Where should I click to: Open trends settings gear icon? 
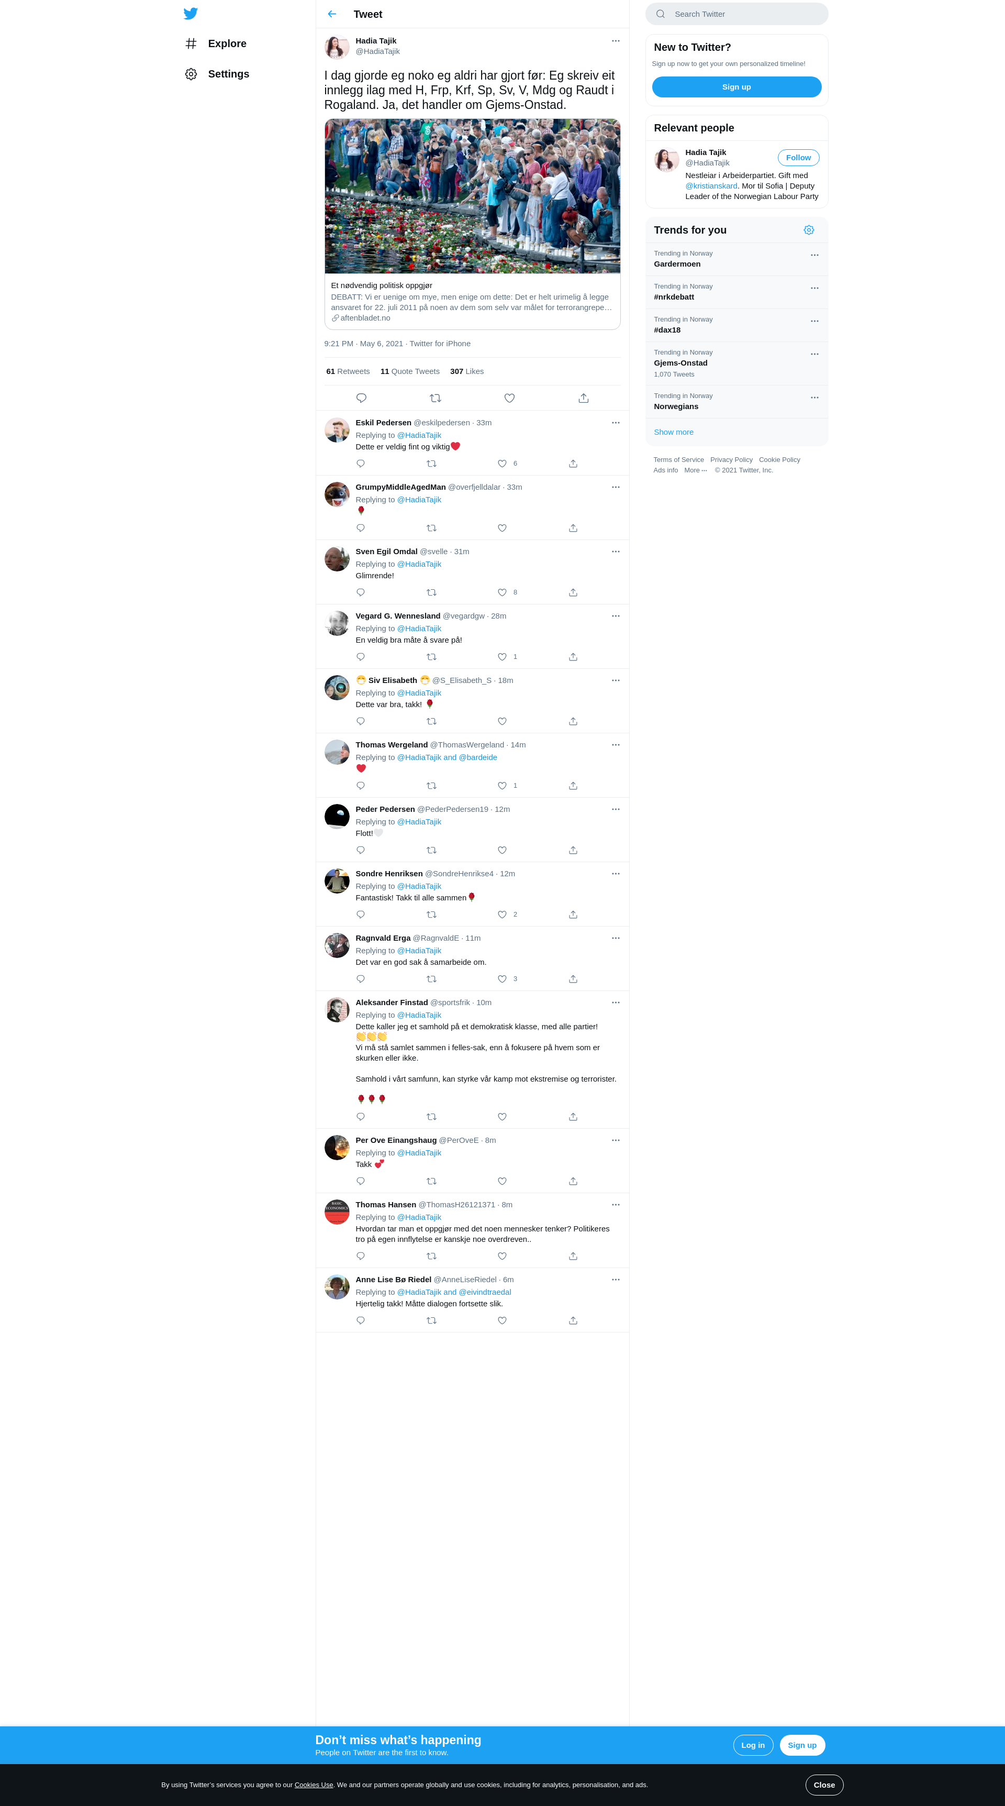click(809, 230)
